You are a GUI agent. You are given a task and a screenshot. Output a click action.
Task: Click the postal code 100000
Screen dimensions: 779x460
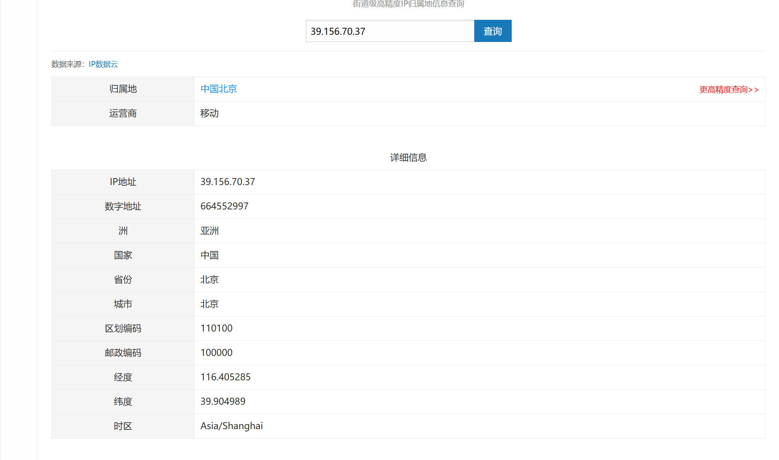[216, 353]
